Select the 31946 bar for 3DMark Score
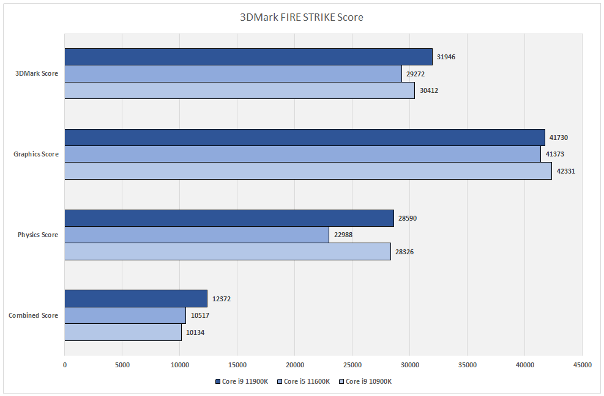The width and height of the screenshot is (604, 396). pyautogui.click(x=248, y=57)
